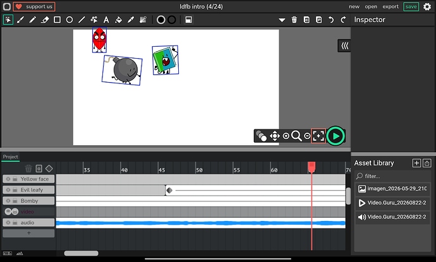Add a new layer with plus button
This screenshot has height=262, width=436.
tap(28, 233)
